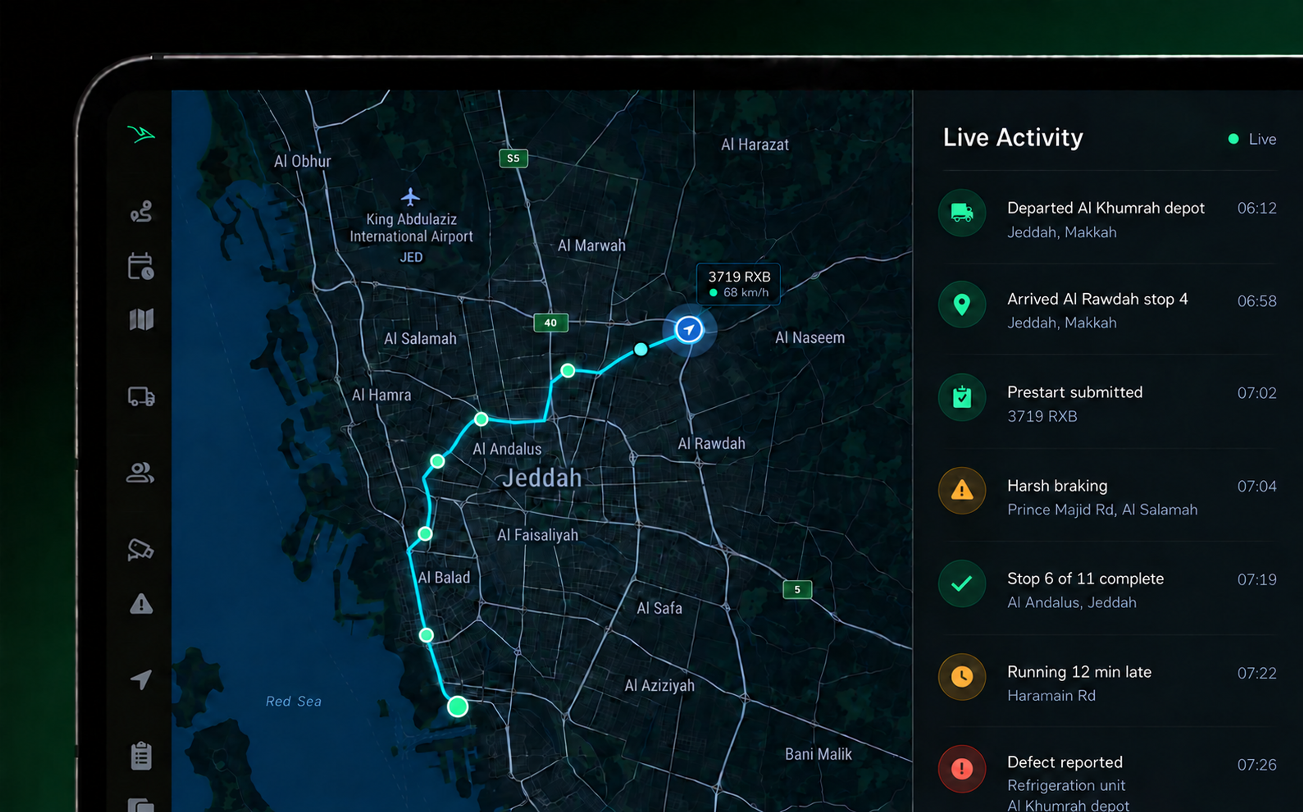Click the navigation arrow icon in sidebar
Image resolution: width=1303 pixels, height=812 pixels.
(141, 679)
